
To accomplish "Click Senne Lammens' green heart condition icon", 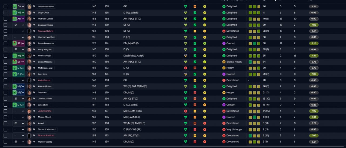I will pyautogui.click(x=185, y=6).
